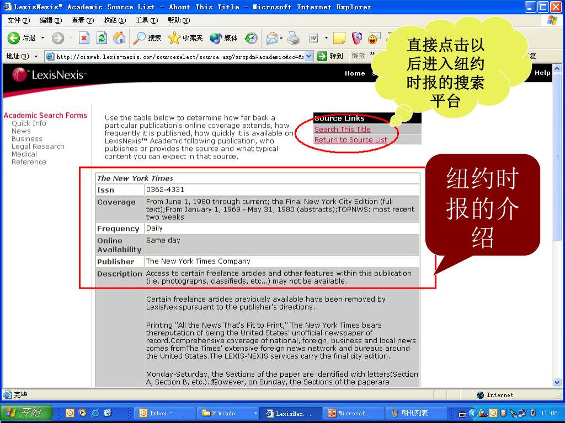The height and width of the screenshot is (423, 565).
Task: Open the address bar URL dropdown
Action: coord(309,56)
